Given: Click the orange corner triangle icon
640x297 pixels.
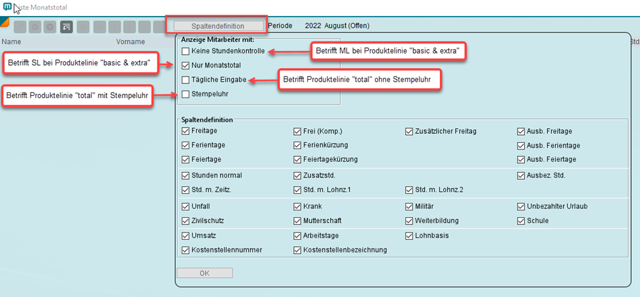Looking at the screenshot, I should pyautogui.click(x=5, y=23).
